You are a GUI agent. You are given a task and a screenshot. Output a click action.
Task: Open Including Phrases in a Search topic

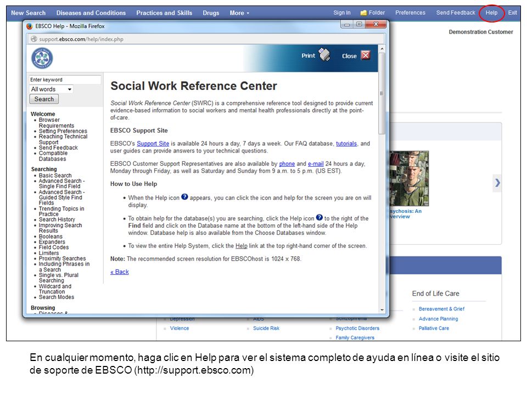click(64, 267)
